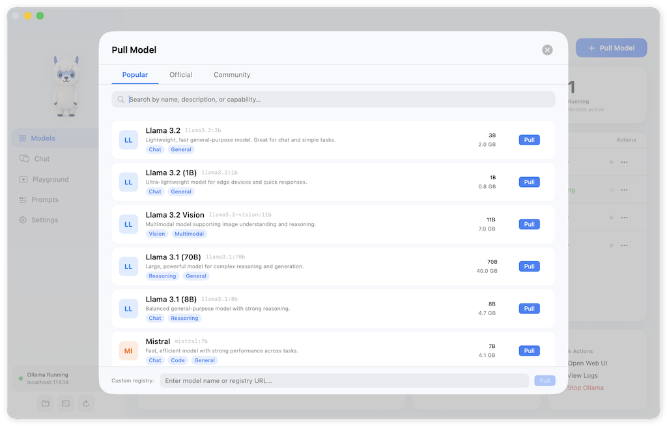Click the Prompts list icon
This screenshot has height=426, width=667.
click(23, 199)
